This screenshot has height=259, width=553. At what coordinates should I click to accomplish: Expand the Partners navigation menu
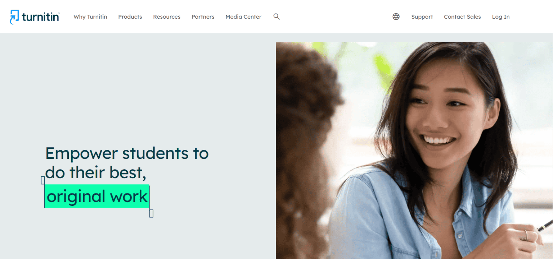(x=203, y=17)
